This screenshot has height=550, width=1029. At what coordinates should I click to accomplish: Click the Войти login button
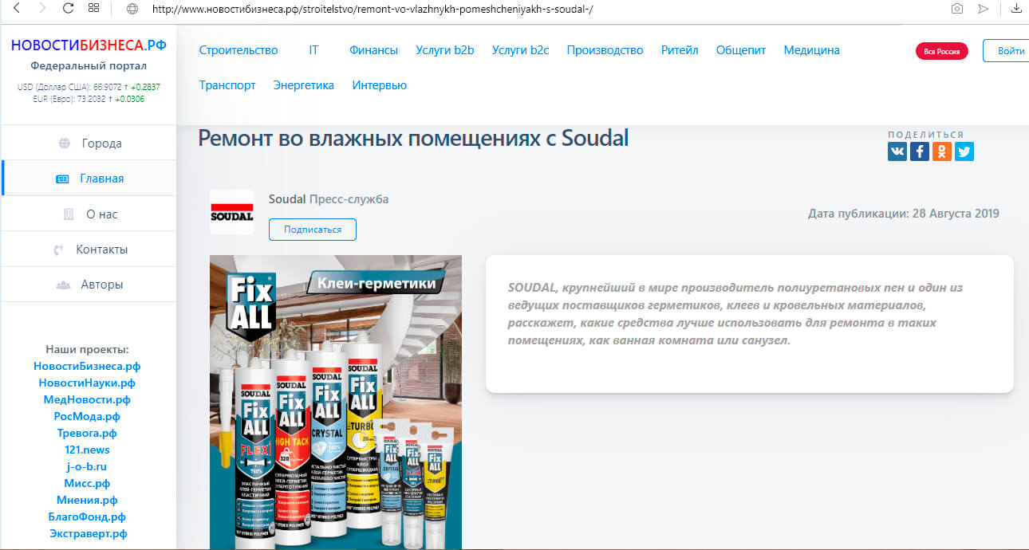(1007, 50)
